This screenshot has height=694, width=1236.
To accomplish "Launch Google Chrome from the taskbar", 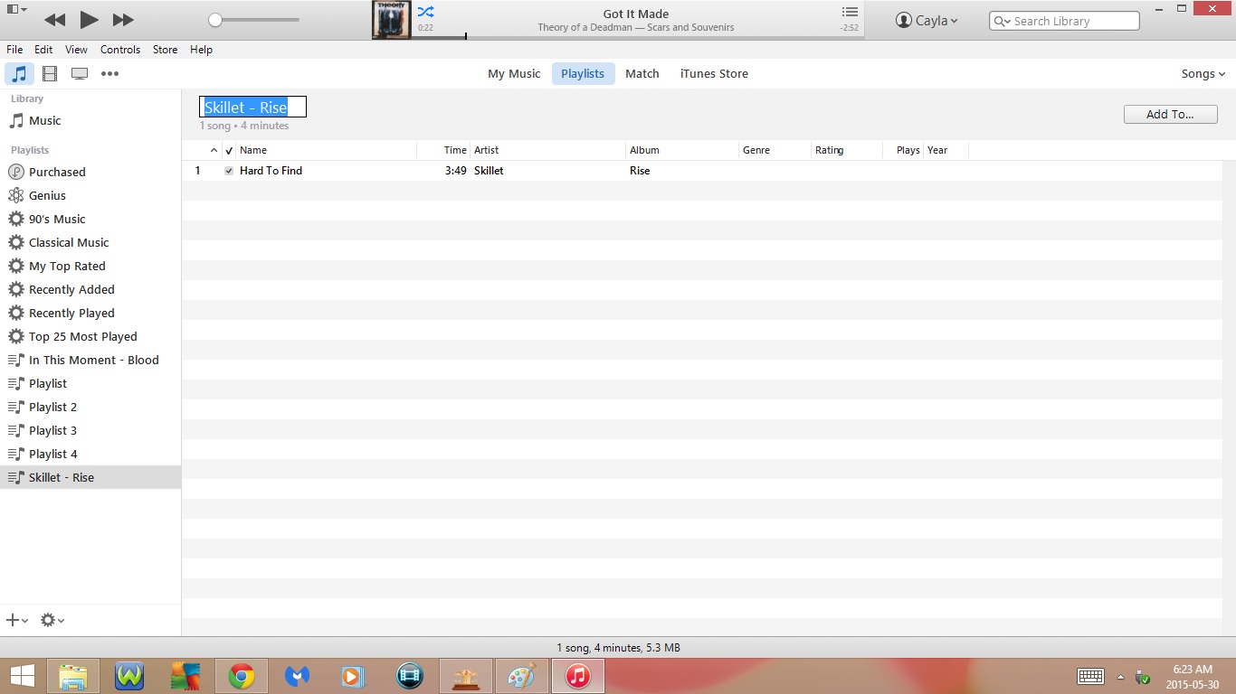I will (x=241, y=676).
